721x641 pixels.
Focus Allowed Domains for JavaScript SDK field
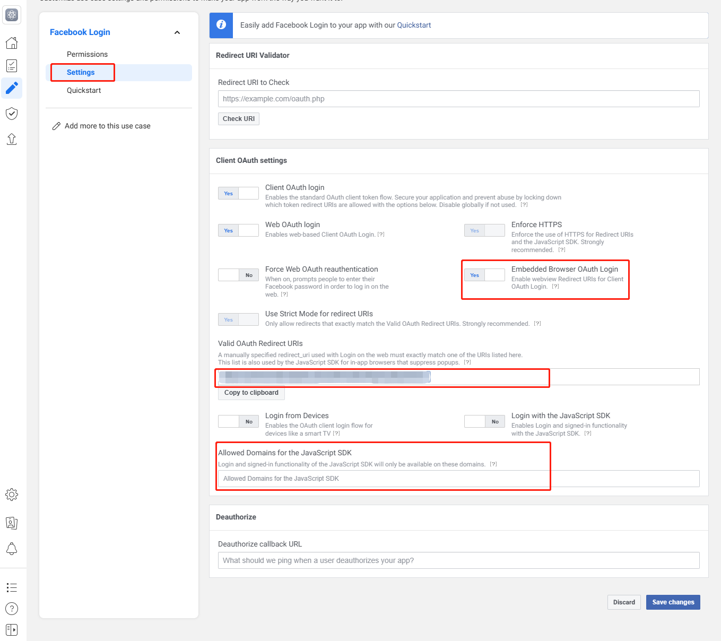(x=459, y=479)
